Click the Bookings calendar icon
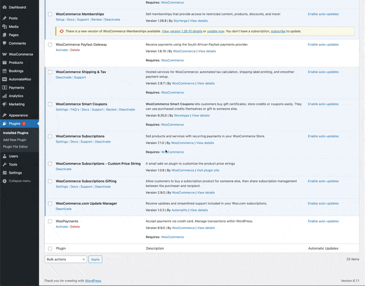 coord(5,71)
